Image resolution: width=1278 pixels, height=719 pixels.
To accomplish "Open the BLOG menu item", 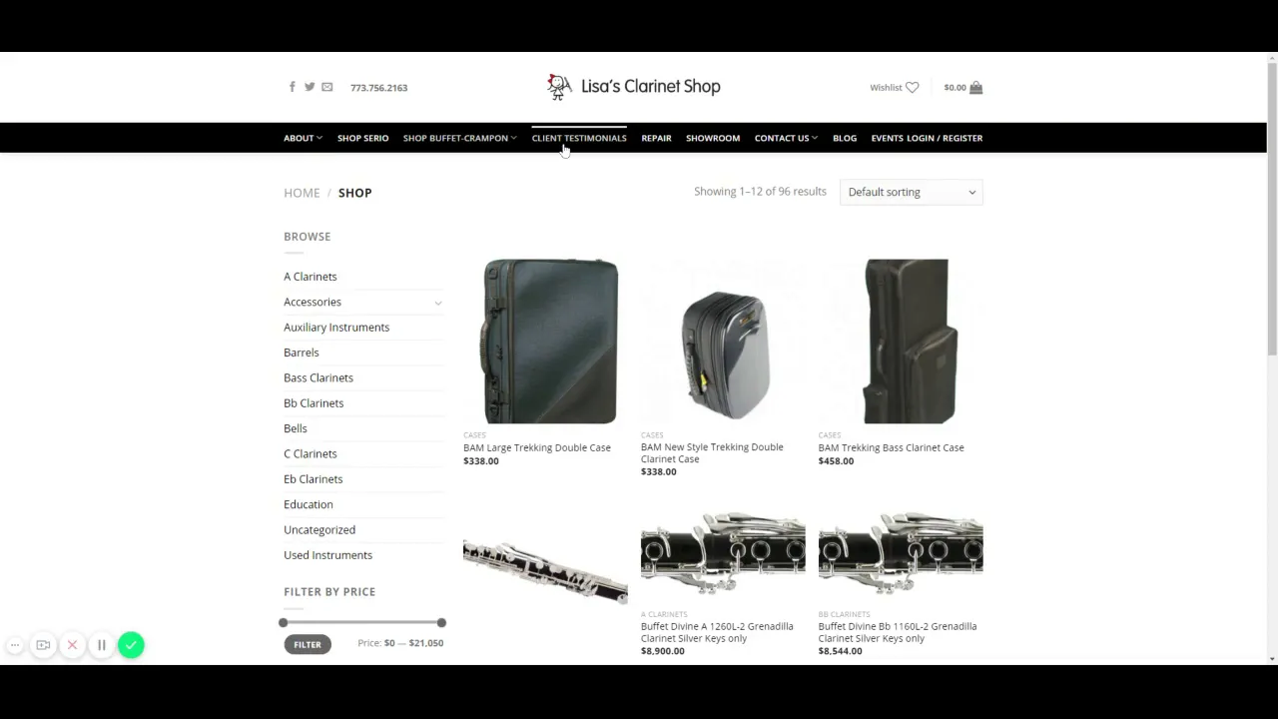I will (x=845, y=138).
